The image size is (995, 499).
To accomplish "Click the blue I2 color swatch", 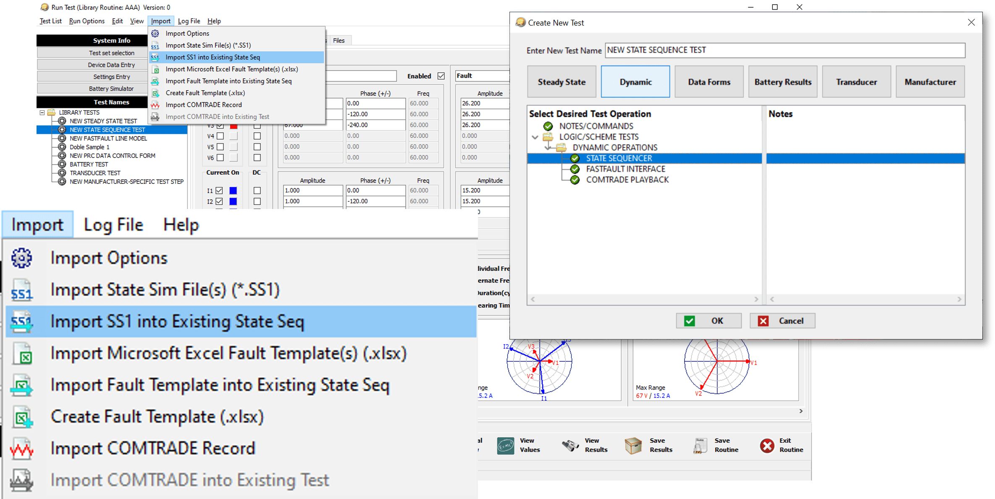I will click(233, 201).
